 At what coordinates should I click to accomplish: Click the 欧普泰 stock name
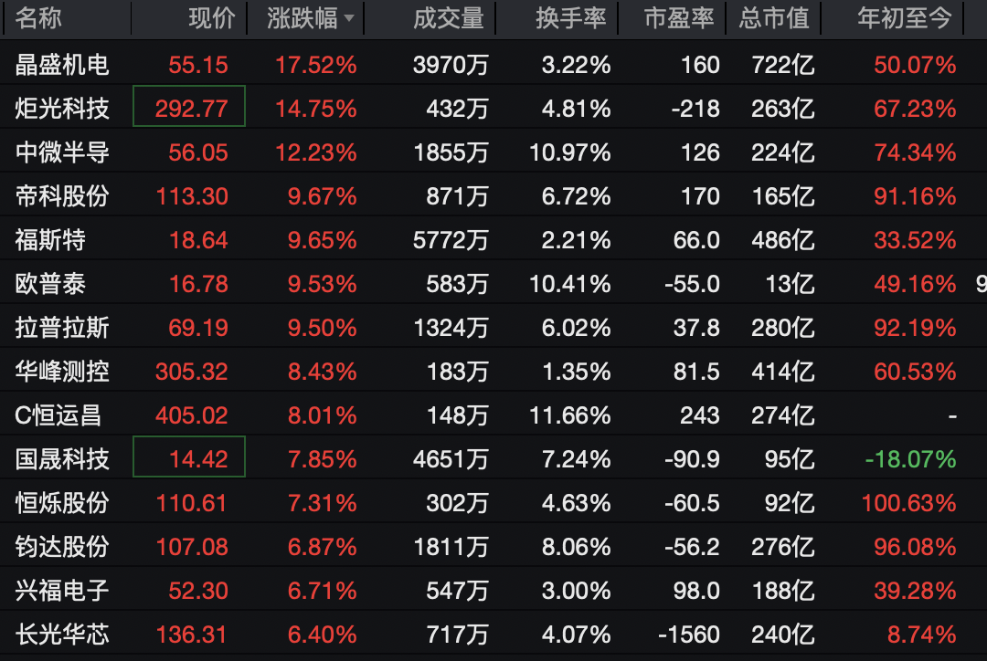click(50, 284)
